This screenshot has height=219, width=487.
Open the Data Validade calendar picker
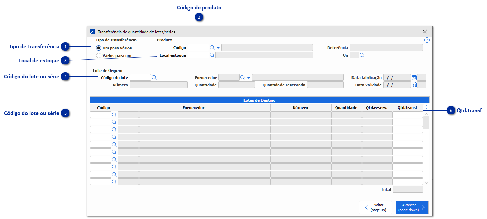pyautogui.click(x=414, y=85)
